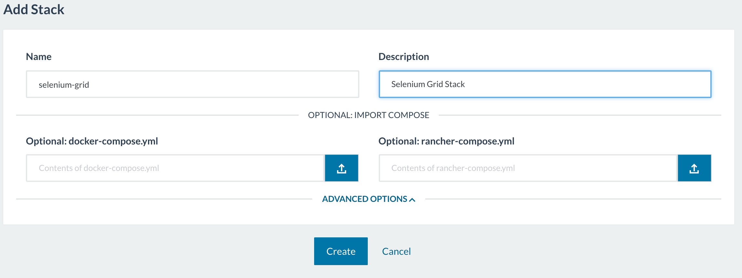Screen dimensions: 742x278
Task: Click the "Optional: docker-compose.yml" label
Action: (92, 141)
